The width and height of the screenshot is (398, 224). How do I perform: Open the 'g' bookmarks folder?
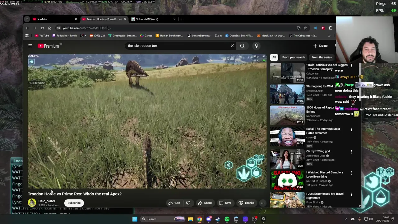219,36
